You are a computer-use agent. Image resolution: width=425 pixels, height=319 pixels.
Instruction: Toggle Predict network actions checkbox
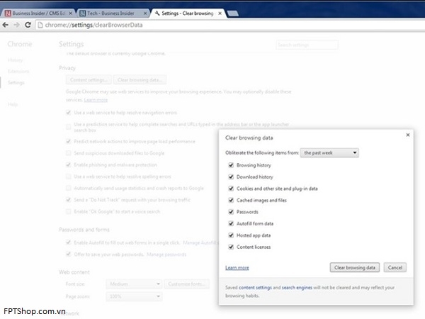68,141
